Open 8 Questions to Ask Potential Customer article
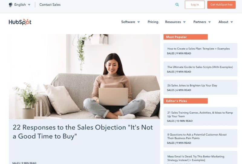The width and height of the screenshot is (242, 164). tap(197, 136)
